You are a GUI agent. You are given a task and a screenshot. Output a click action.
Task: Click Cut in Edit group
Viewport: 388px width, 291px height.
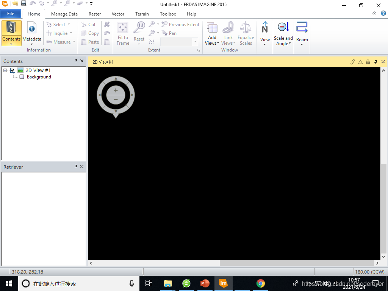click(x=88, y=25)
